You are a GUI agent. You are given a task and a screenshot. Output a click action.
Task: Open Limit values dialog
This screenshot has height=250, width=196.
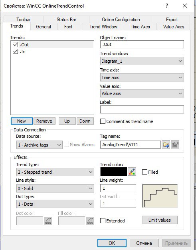[x=160, y=220]
